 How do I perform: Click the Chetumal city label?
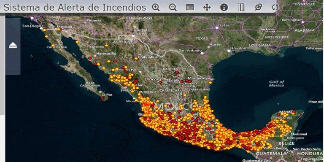point(299,134)
